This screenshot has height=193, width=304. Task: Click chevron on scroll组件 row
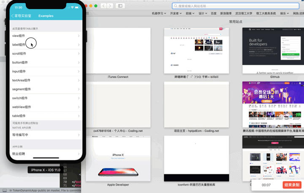coord(79,54)
